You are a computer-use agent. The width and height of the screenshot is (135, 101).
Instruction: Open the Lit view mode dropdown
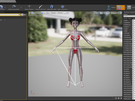click(43, 13)
